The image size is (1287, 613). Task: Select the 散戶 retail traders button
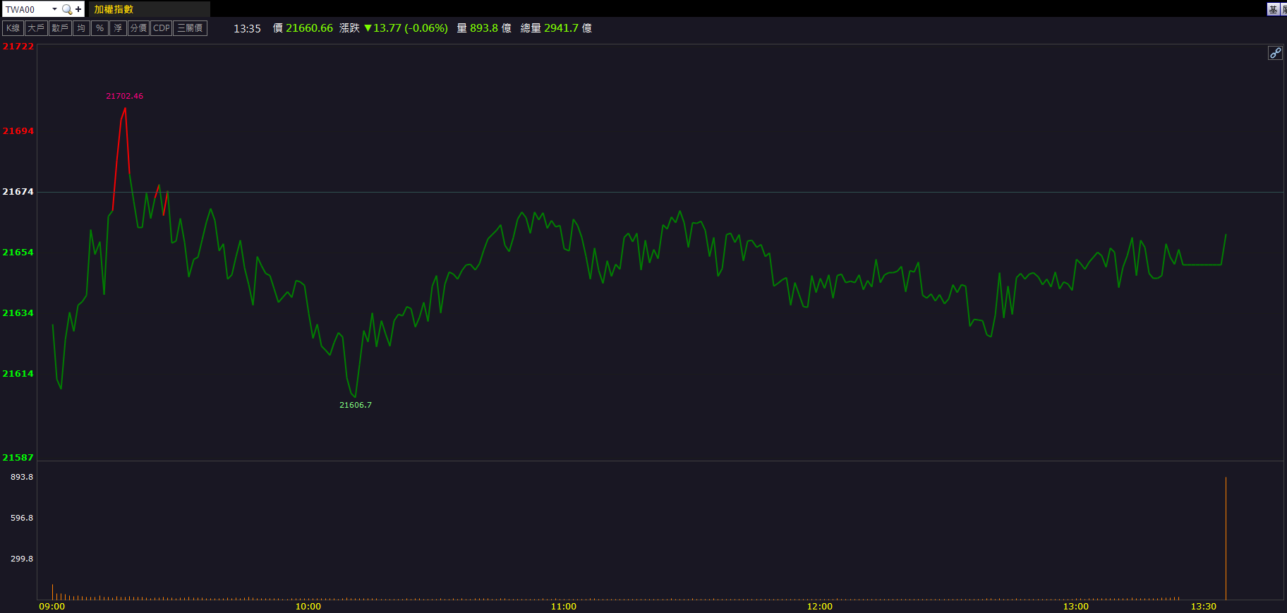pos(60,28)
